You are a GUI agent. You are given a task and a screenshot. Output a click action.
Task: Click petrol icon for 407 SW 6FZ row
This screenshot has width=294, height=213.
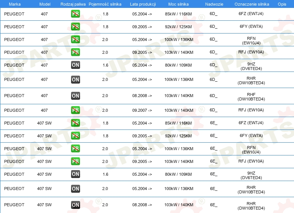(75, 123)
